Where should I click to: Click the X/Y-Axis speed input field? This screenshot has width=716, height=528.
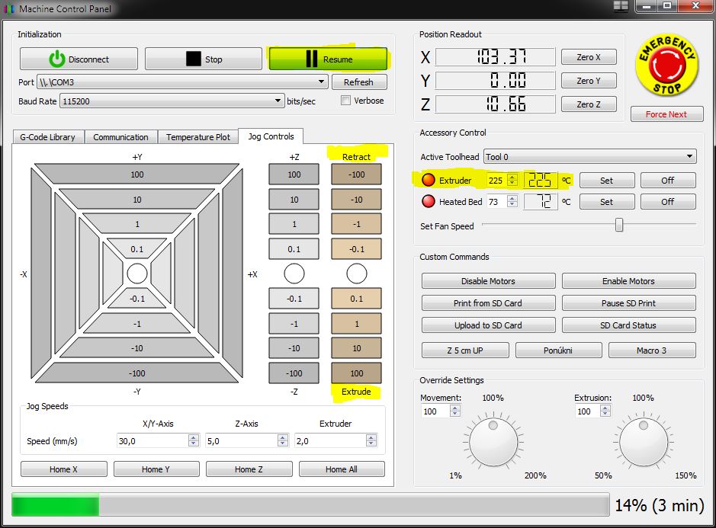pos(151,441)
